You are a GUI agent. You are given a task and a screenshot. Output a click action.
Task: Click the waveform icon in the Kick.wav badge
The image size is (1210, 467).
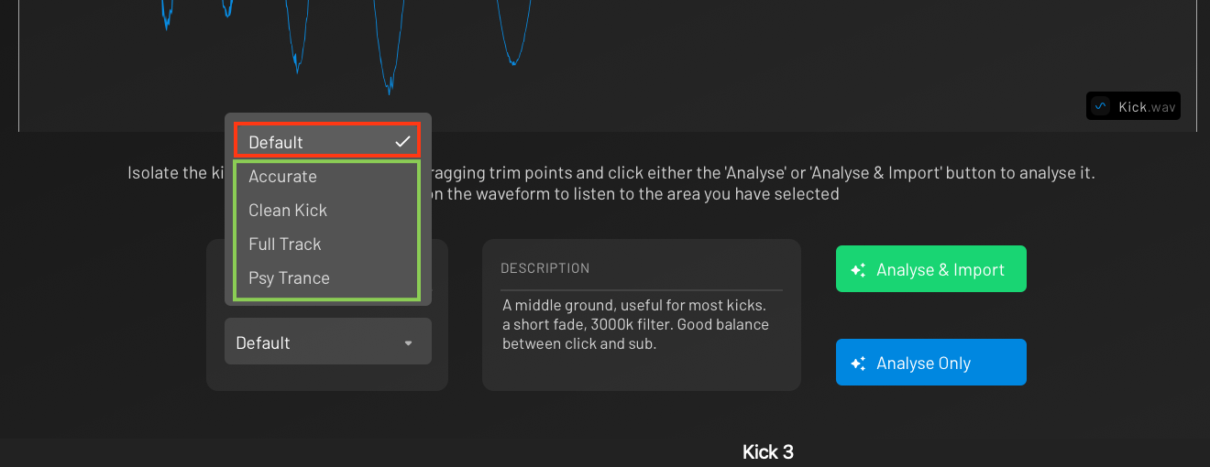(1101, 106)
